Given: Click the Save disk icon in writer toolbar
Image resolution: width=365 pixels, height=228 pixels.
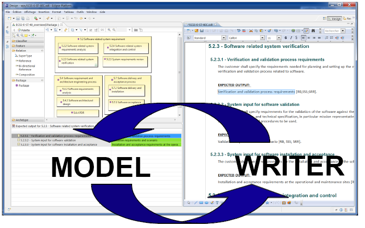Looking at the screenshot, I should (x=202, y=31).
